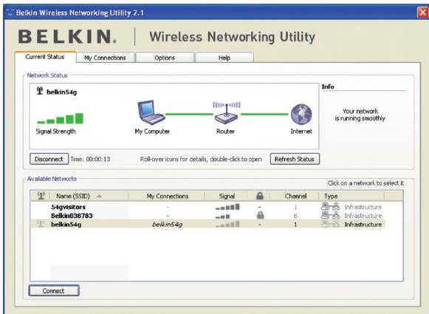429x314 pixels.
Task: Click the antenna icon beside belkin54g heading
Action: [40, 91]
